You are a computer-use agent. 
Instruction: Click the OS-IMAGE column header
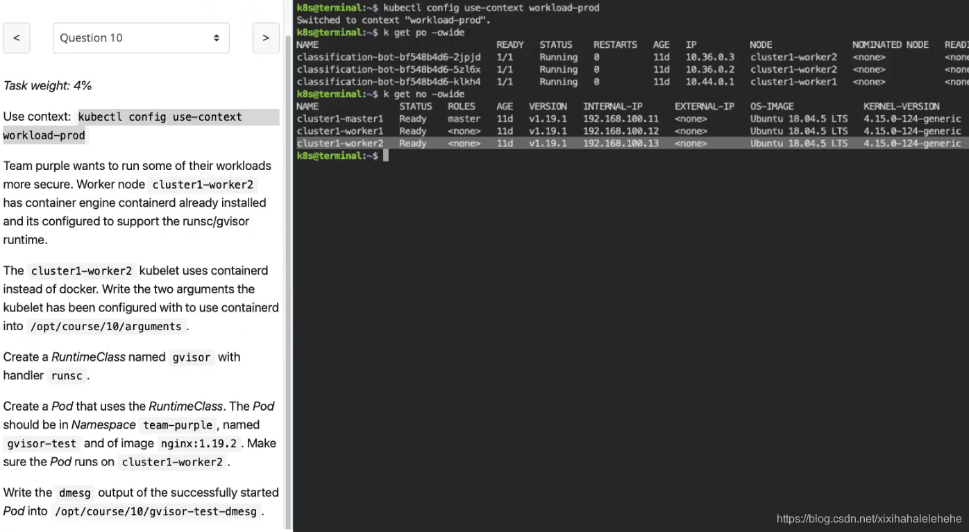click(772, 106)
